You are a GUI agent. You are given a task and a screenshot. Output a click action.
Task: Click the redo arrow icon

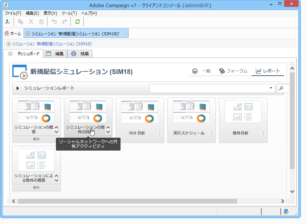[x=65, y=22]
